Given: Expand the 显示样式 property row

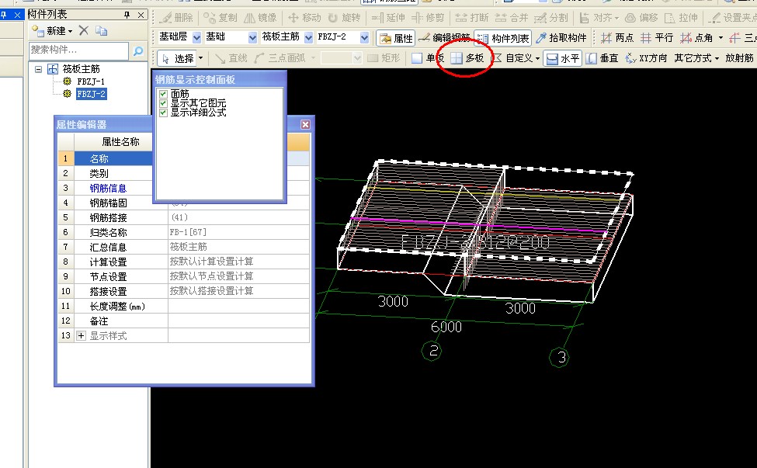Looking at the screenshot, I should [81, 336].
